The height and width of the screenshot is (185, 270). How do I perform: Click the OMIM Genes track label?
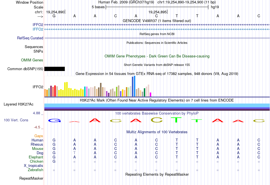point(32,60)
